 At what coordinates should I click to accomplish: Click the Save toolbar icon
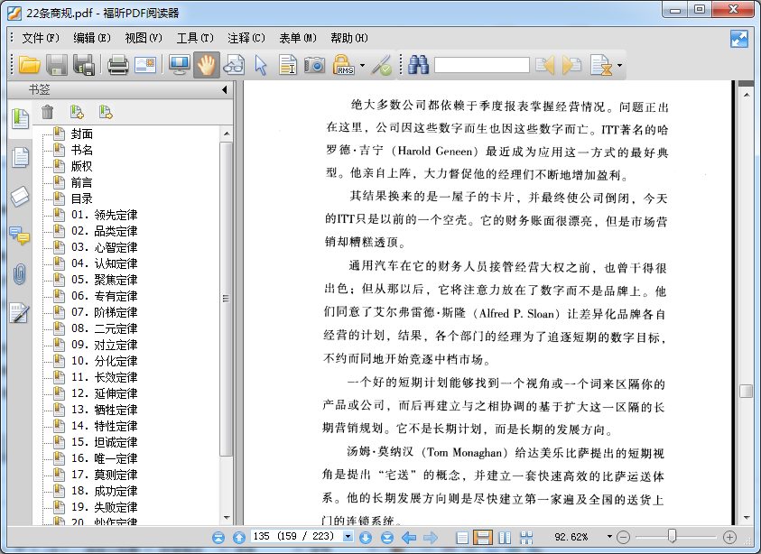[x=57, y=65]
